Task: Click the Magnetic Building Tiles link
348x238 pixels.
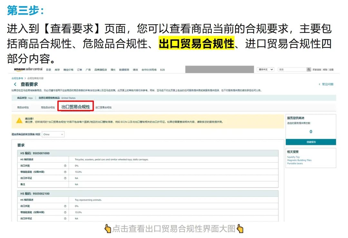Action: 299,160
